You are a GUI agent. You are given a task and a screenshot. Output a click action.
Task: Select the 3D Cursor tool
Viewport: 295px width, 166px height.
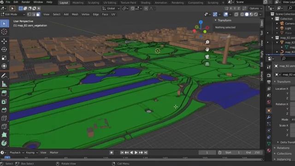pyautogui.click(x=4, y=32)
